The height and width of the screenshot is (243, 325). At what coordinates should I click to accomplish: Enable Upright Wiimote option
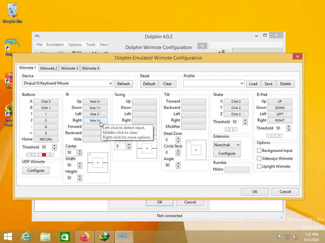pyautogui.click(x=259, y=166)
